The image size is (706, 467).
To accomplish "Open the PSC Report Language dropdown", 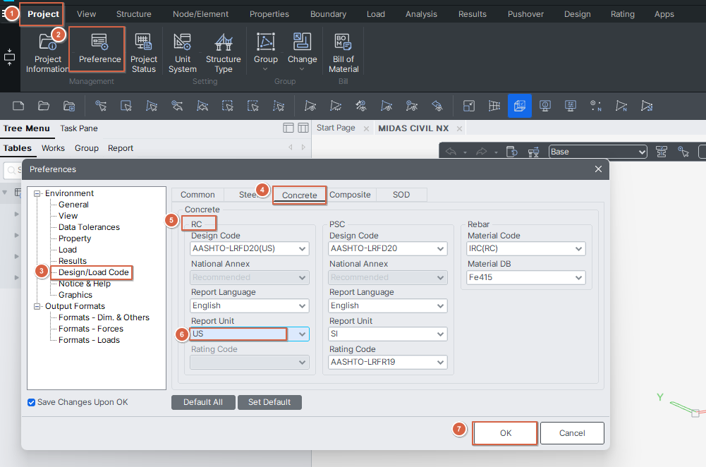I will click(388, 305).
